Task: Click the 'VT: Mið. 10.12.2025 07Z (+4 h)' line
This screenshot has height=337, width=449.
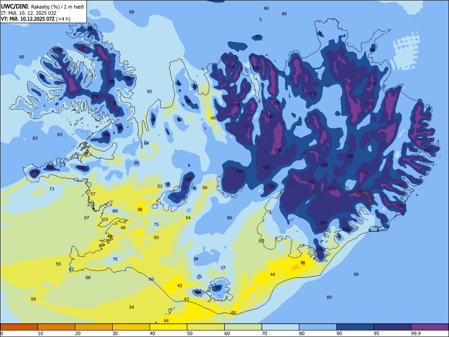Action: click(35, 19)
